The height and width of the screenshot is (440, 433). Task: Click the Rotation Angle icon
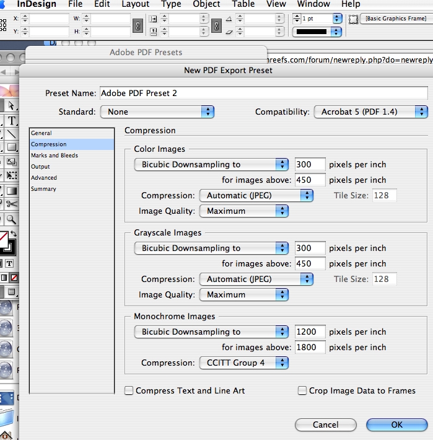(229, 19)
